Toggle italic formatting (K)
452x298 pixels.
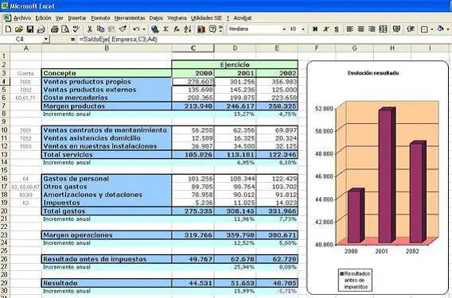pos(326,29)
